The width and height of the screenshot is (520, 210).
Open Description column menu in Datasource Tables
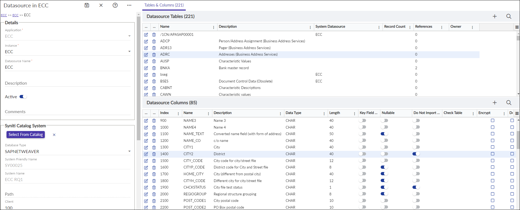(310, 27)
